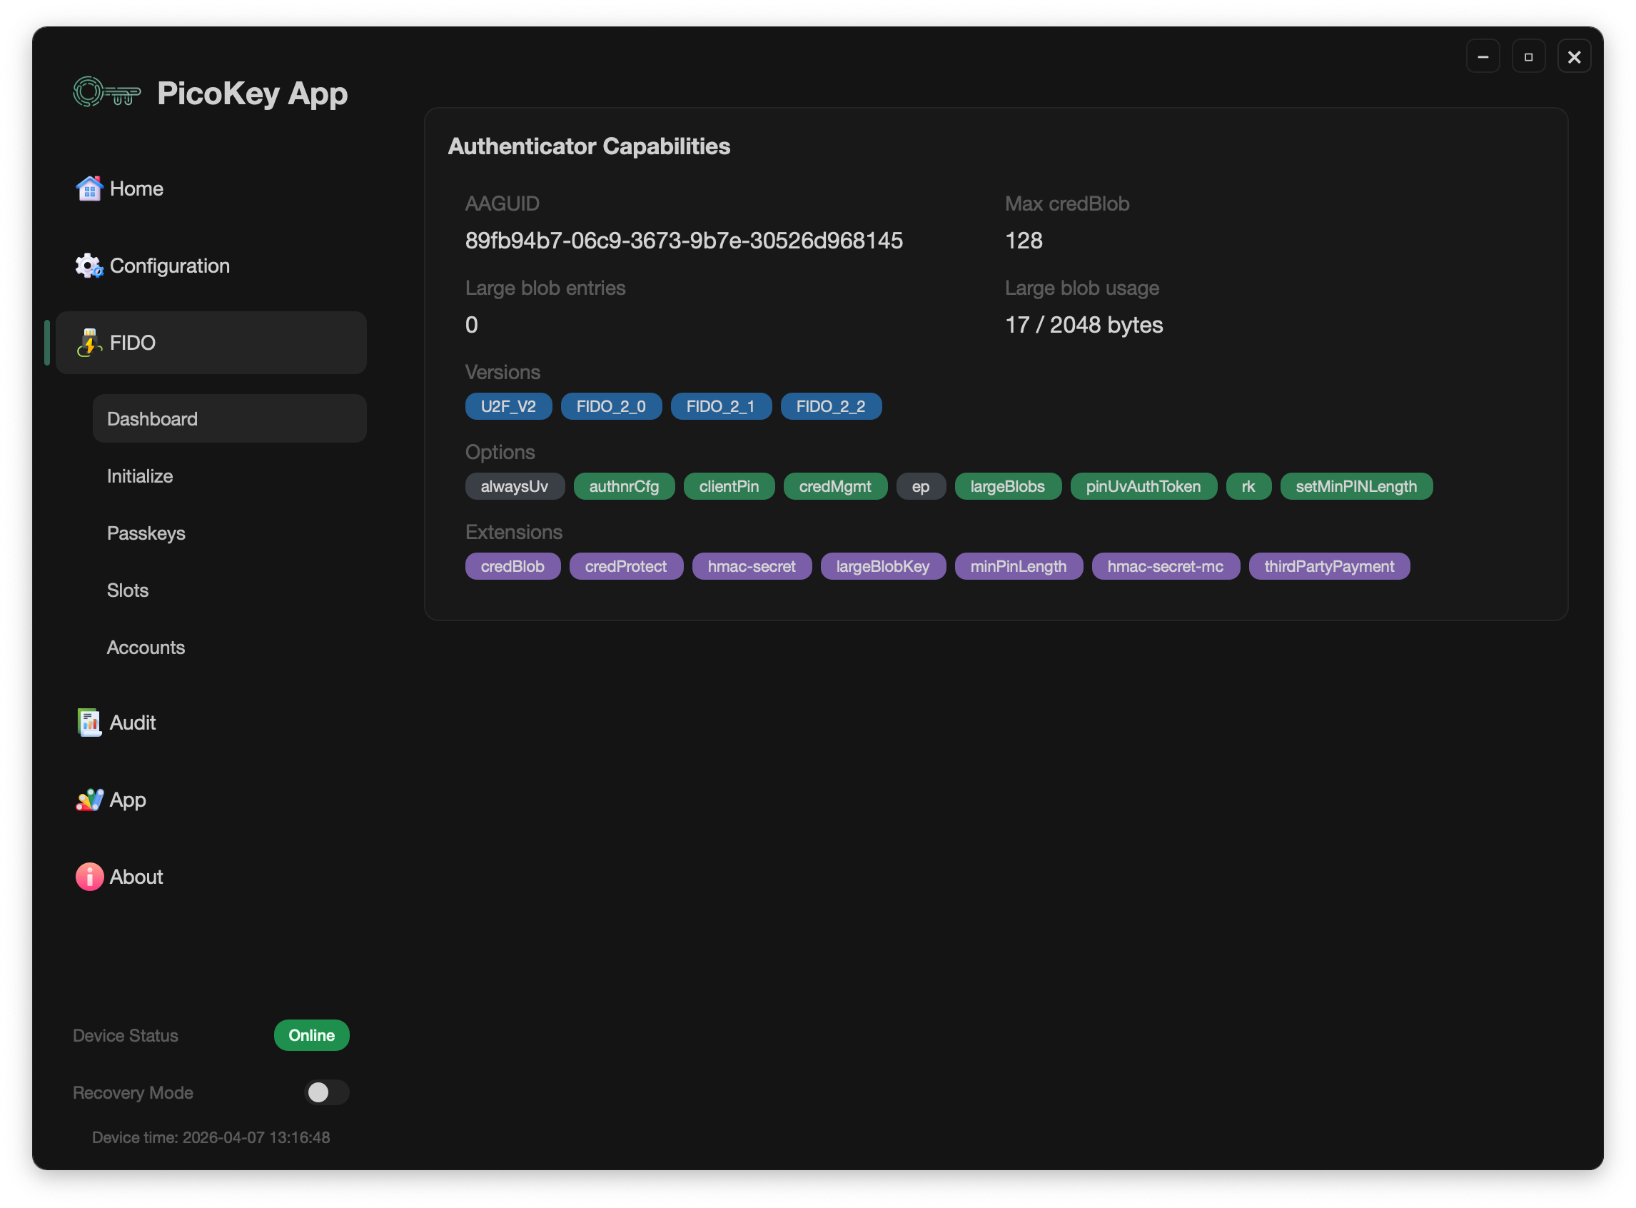Screen dimensions: 1636x1208
Task: Select the Initialize page
Action: click(140, 475)
